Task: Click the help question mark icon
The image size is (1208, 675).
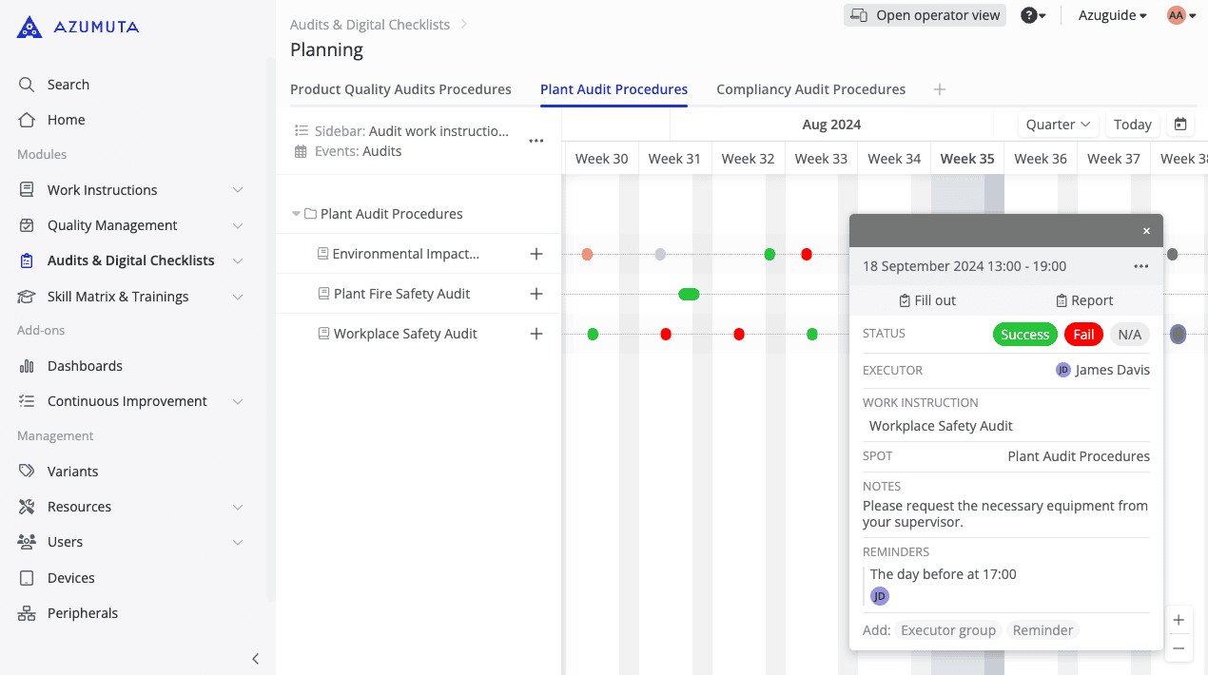Action: (x=1028, y=15)
